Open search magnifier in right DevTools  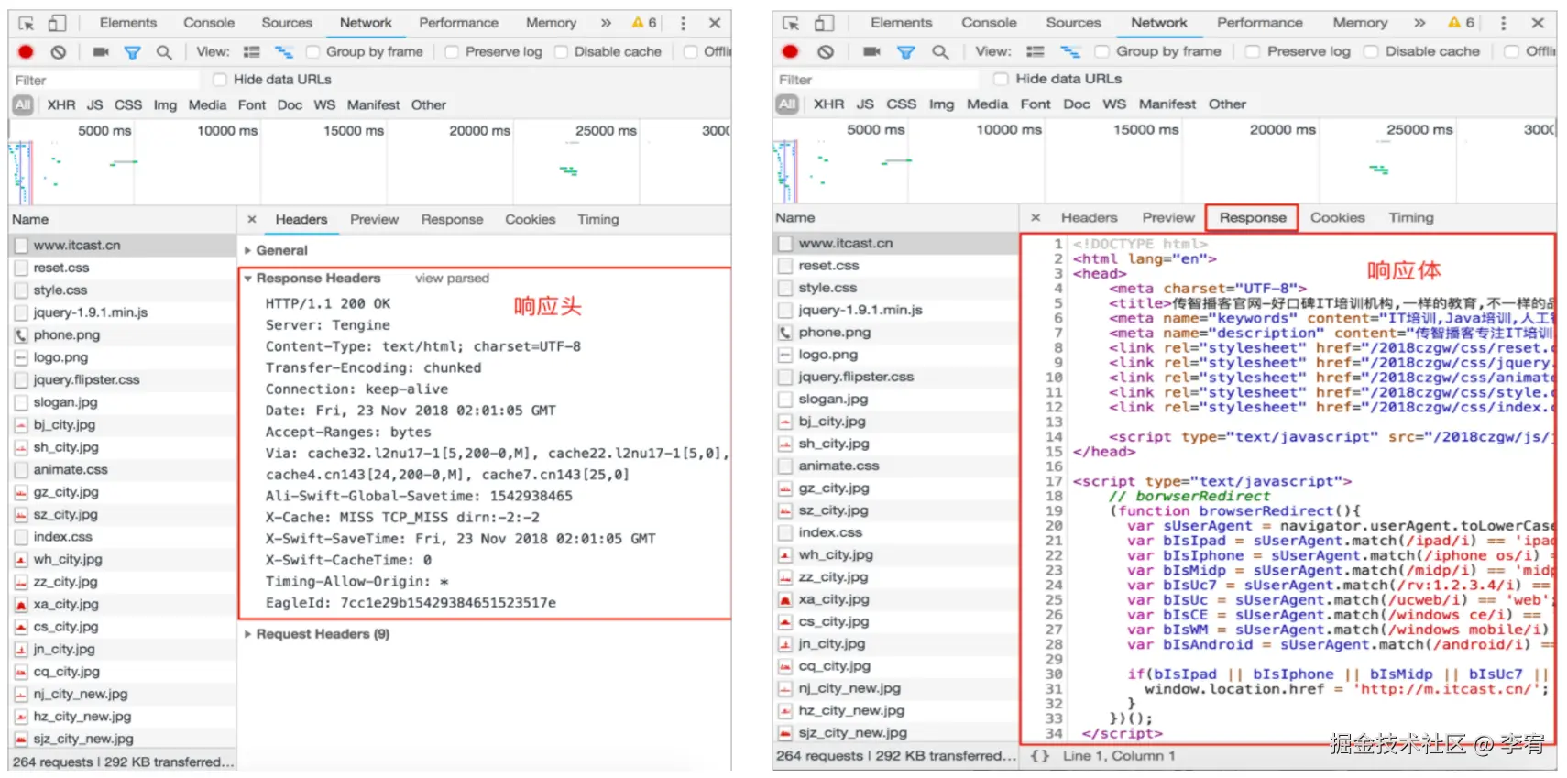click(940, 52)
